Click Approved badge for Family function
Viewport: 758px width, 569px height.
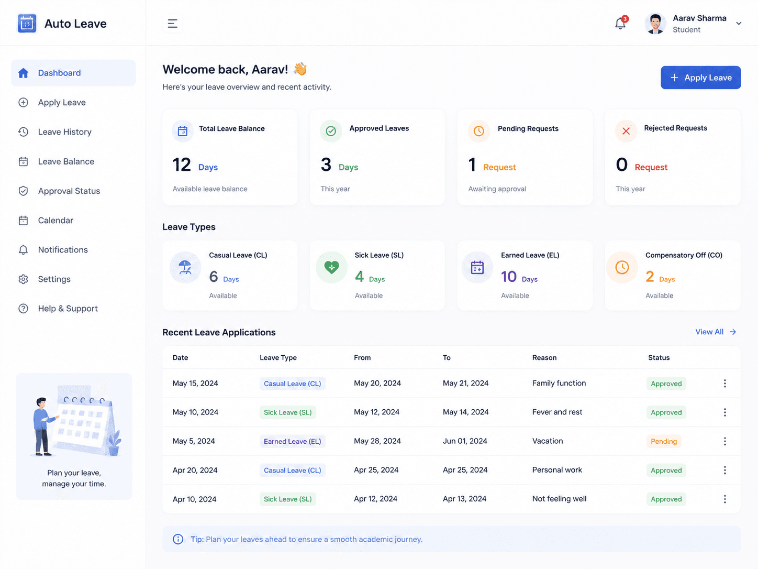[x=666, y=384]
